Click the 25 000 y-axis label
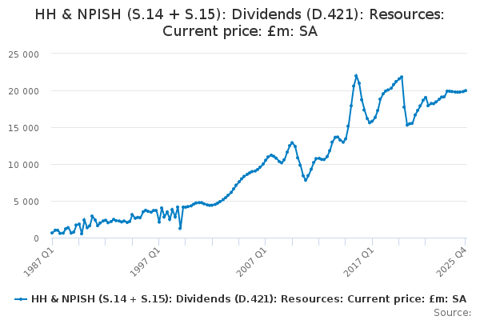The height and width of the screenshot is (320, 480). [x=25, y=54]
